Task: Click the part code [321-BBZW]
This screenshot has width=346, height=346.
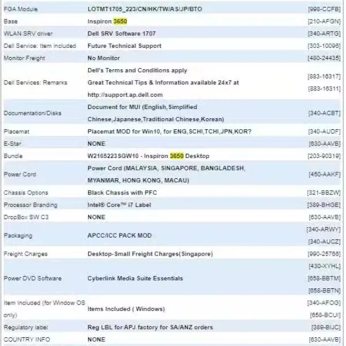Action: [324, 193]
